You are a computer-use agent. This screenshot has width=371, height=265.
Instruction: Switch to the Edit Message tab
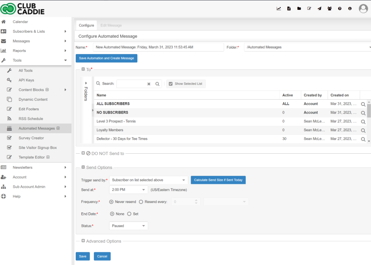tap(111, 25)
